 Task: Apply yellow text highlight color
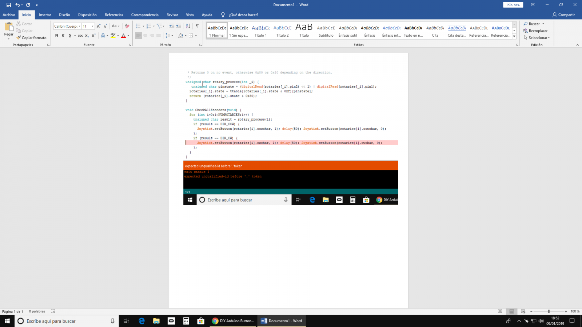(113, 36)
